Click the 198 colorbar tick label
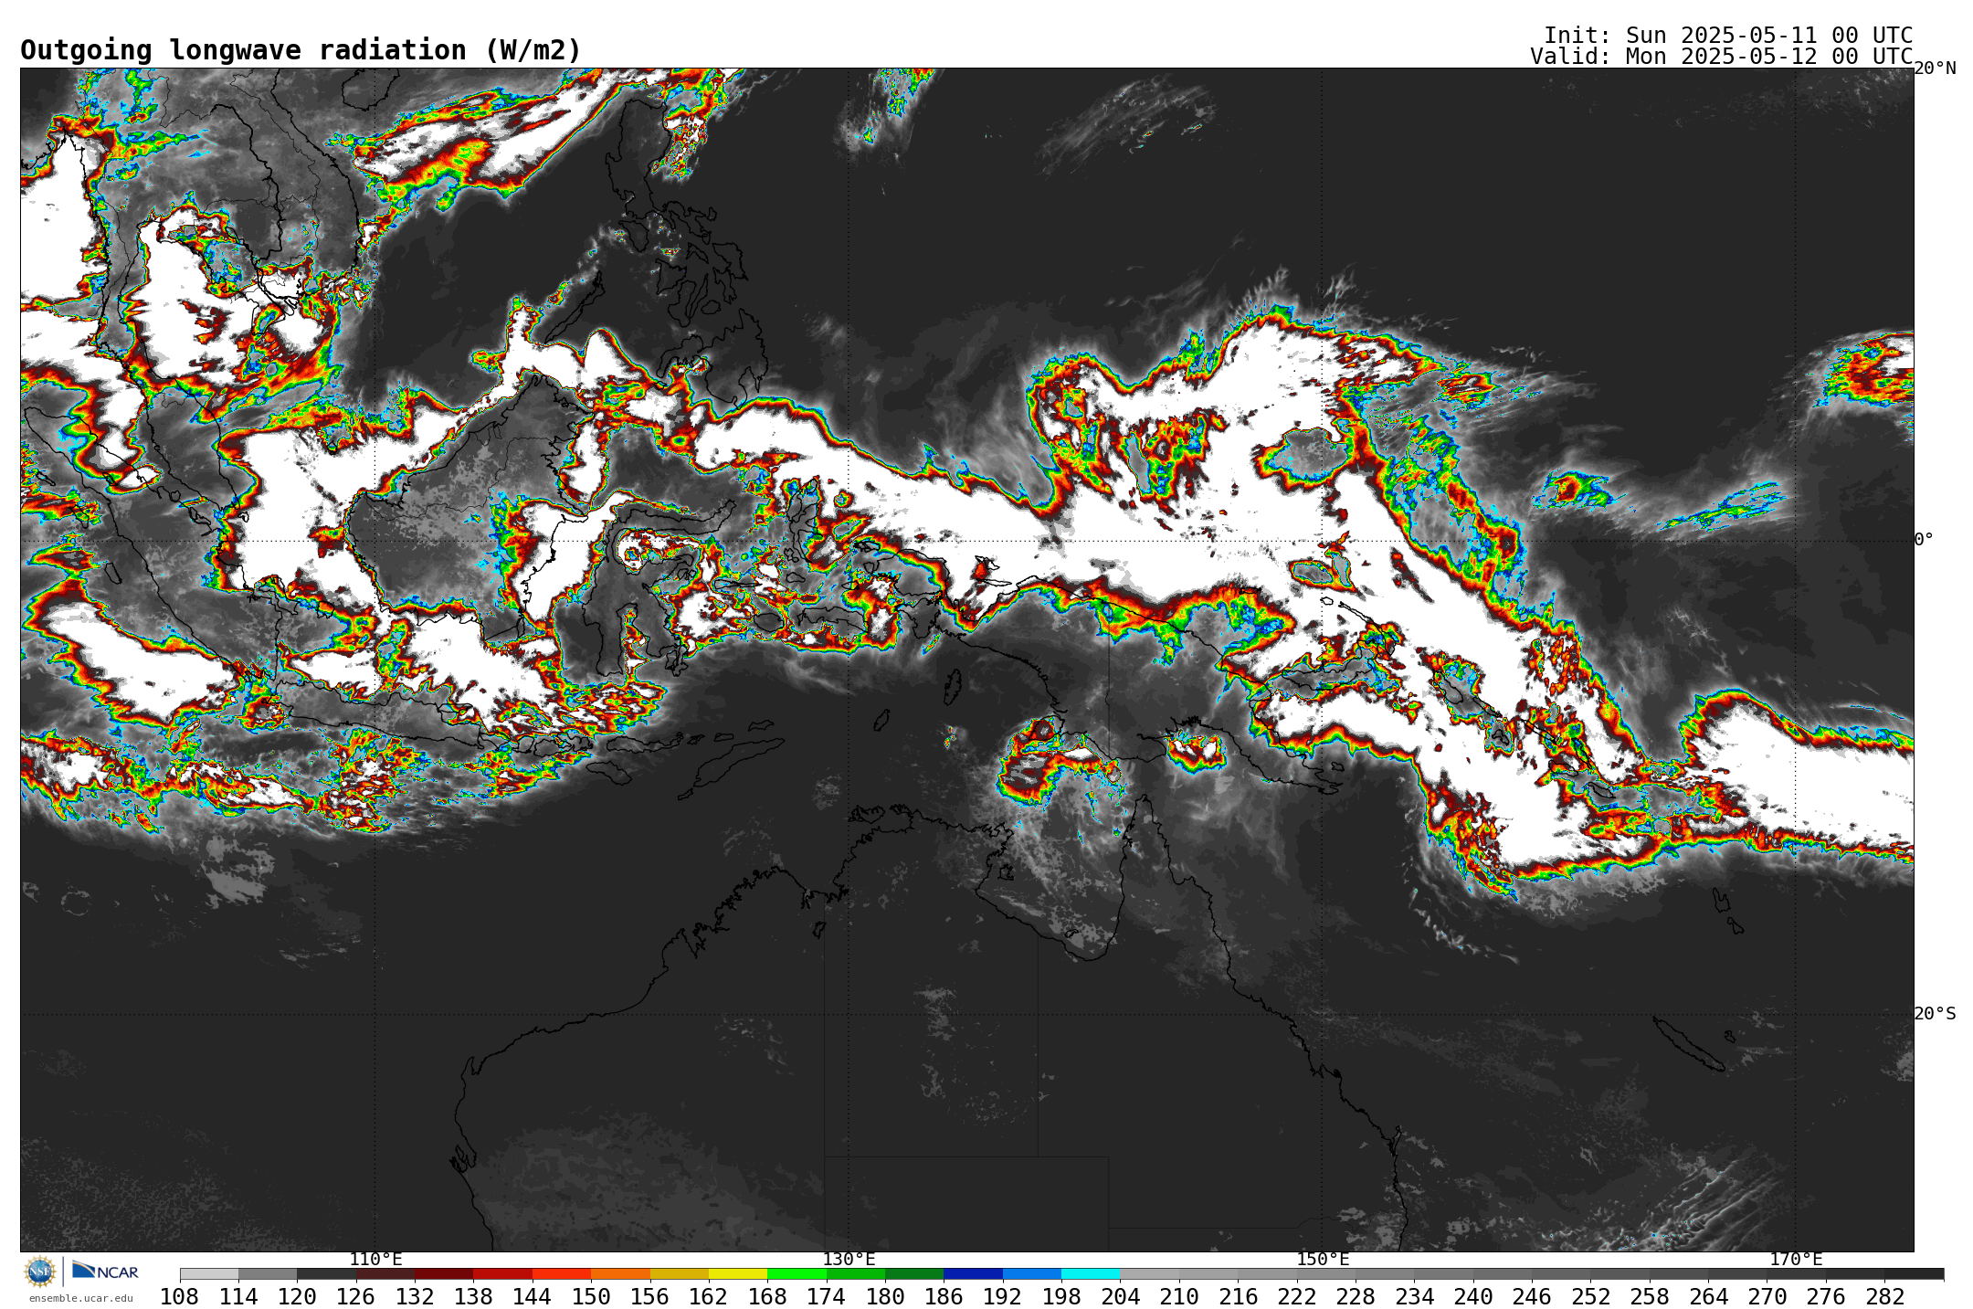Viewport: 1973px width, 1309px height. [x=1061, y=1297]
